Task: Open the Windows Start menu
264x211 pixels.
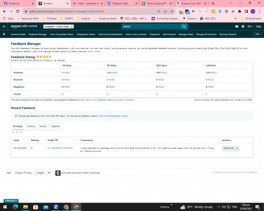Action: click(x=5, y=207)
